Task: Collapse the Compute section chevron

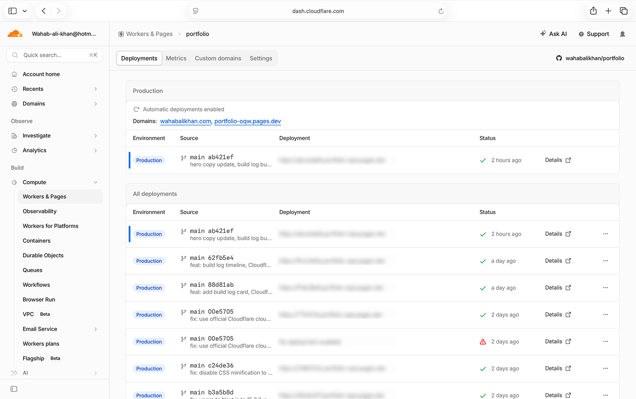Action: [x=95, y=182]
